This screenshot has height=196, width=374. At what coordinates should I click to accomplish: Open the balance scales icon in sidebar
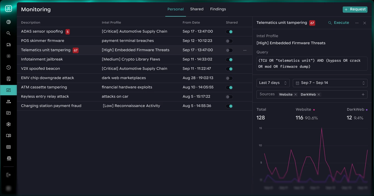point(9,158)
